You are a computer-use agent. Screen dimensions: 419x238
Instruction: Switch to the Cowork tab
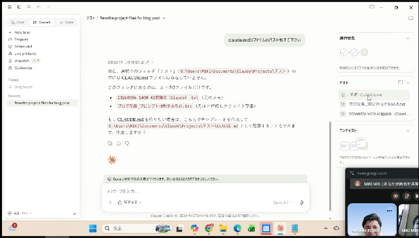(x=42, y=22)
